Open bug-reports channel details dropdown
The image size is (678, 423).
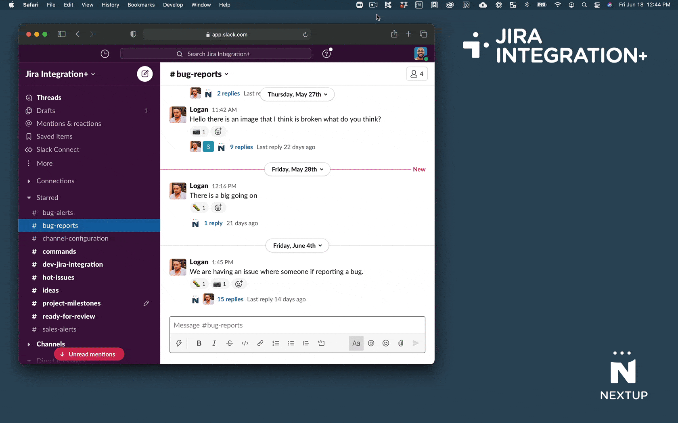pyautogui.click(x=199, y=74)
